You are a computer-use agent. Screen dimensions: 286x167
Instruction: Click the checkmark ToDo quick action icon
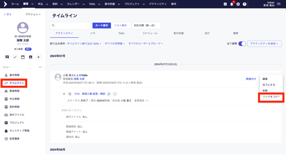point(15,57)
